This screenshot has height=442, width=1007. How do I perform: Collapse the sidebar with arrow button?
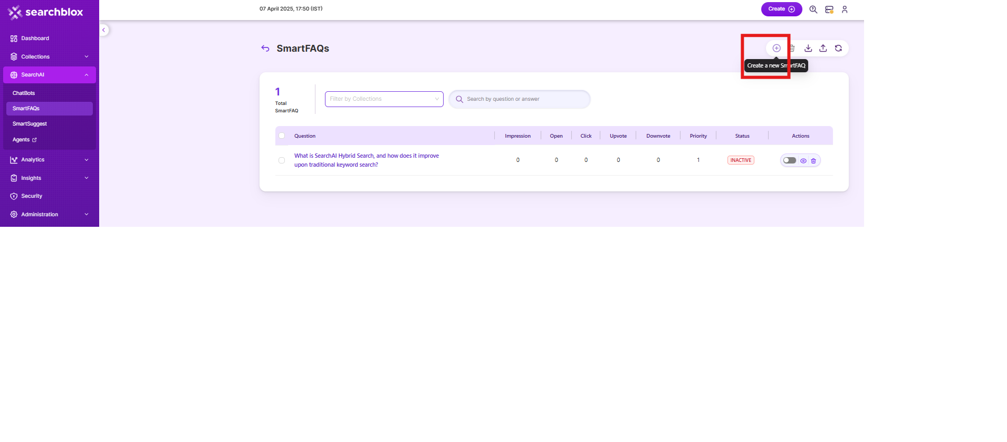point(104,30)
